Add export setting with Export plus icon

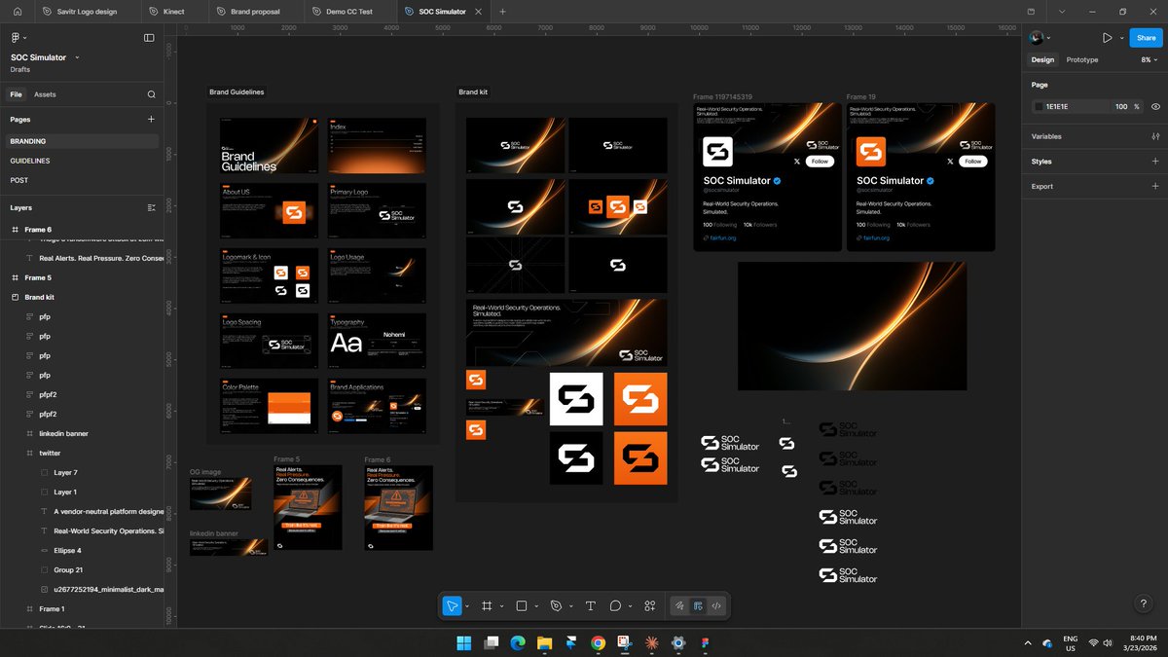tap(1155, 186)
